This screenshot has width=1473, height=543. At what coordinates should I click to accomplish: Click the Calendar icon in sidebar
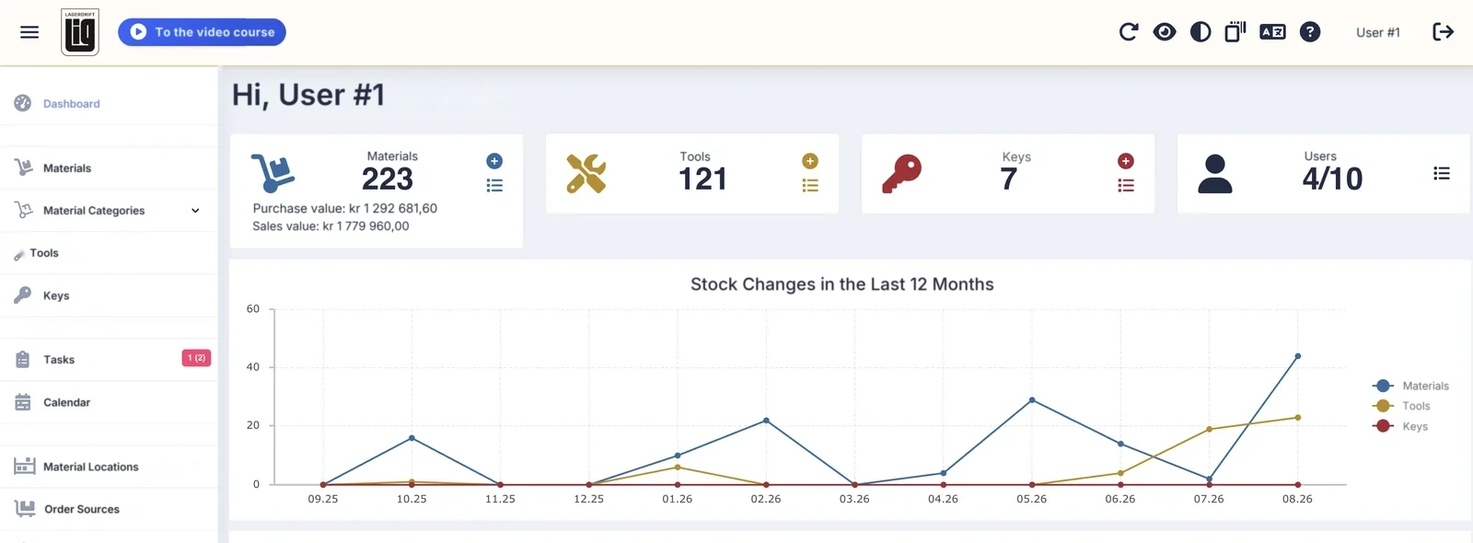[x=23, y=402]
